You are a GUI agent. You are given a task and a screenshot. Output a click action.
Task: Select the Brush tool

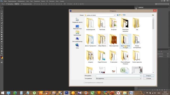pyautogui.click(x=2, y=25)
